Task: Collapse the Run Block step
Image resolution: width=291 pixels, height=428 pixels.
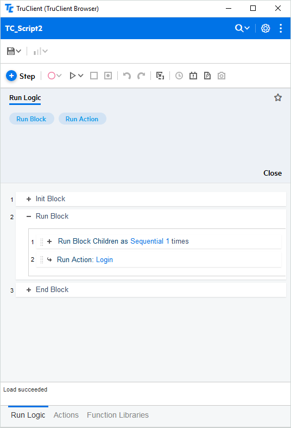Action: [29, 216]
